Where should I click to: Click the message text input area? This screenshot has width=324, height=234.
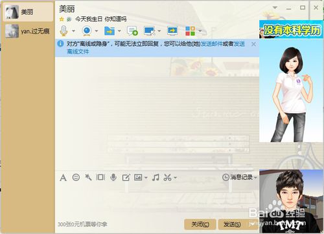157,200
